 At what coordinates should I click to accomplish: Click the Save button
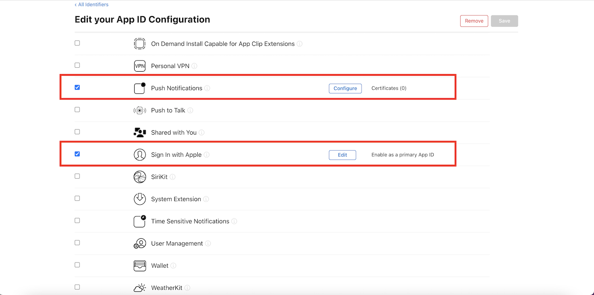tap(505, 21)
